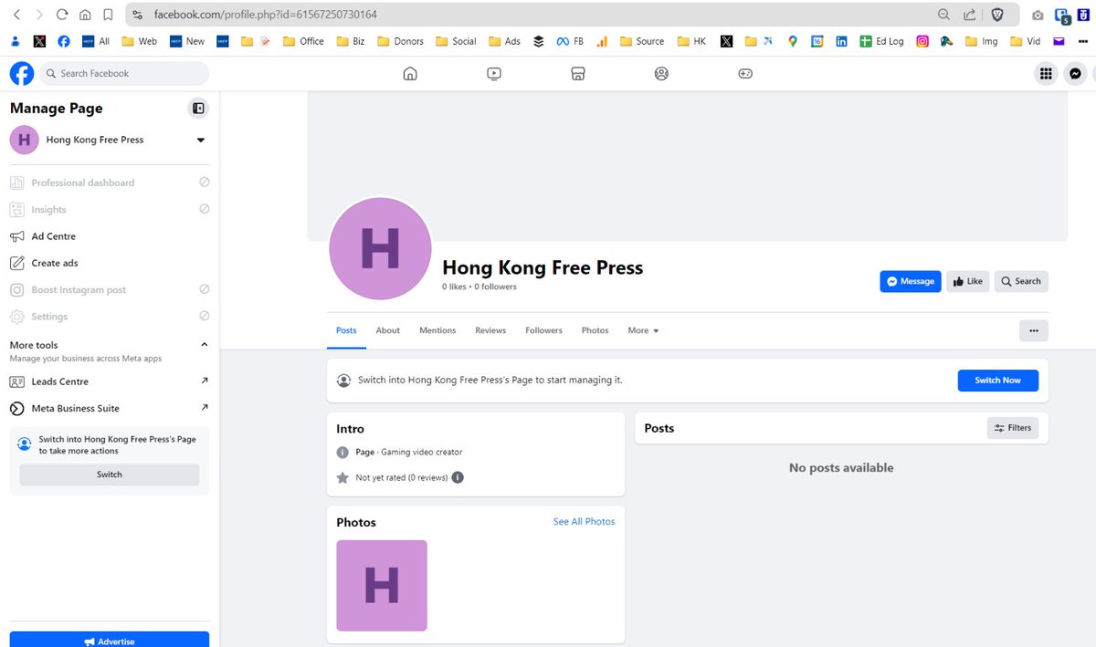Open See All Photos link

click(584, 522)
